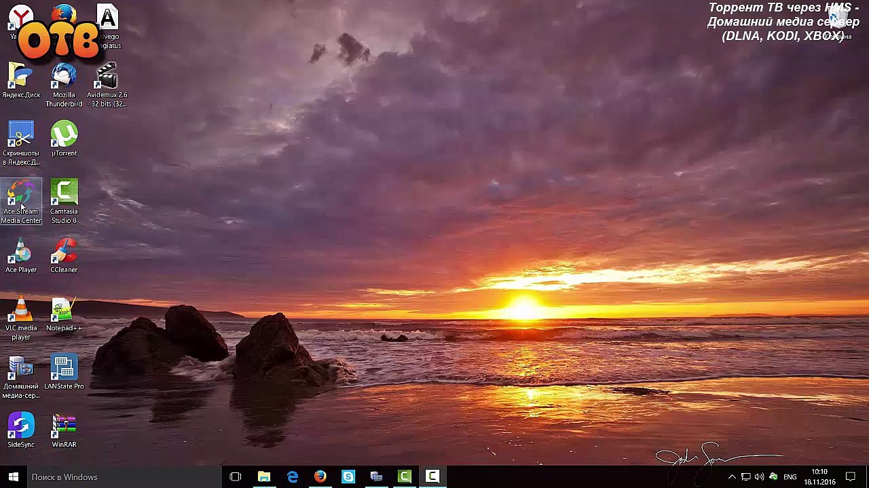Image resolution: width=869 pixels, height=488 pixels.
Task: Open the volume control in tray
Action: click(x=759, y=477)
